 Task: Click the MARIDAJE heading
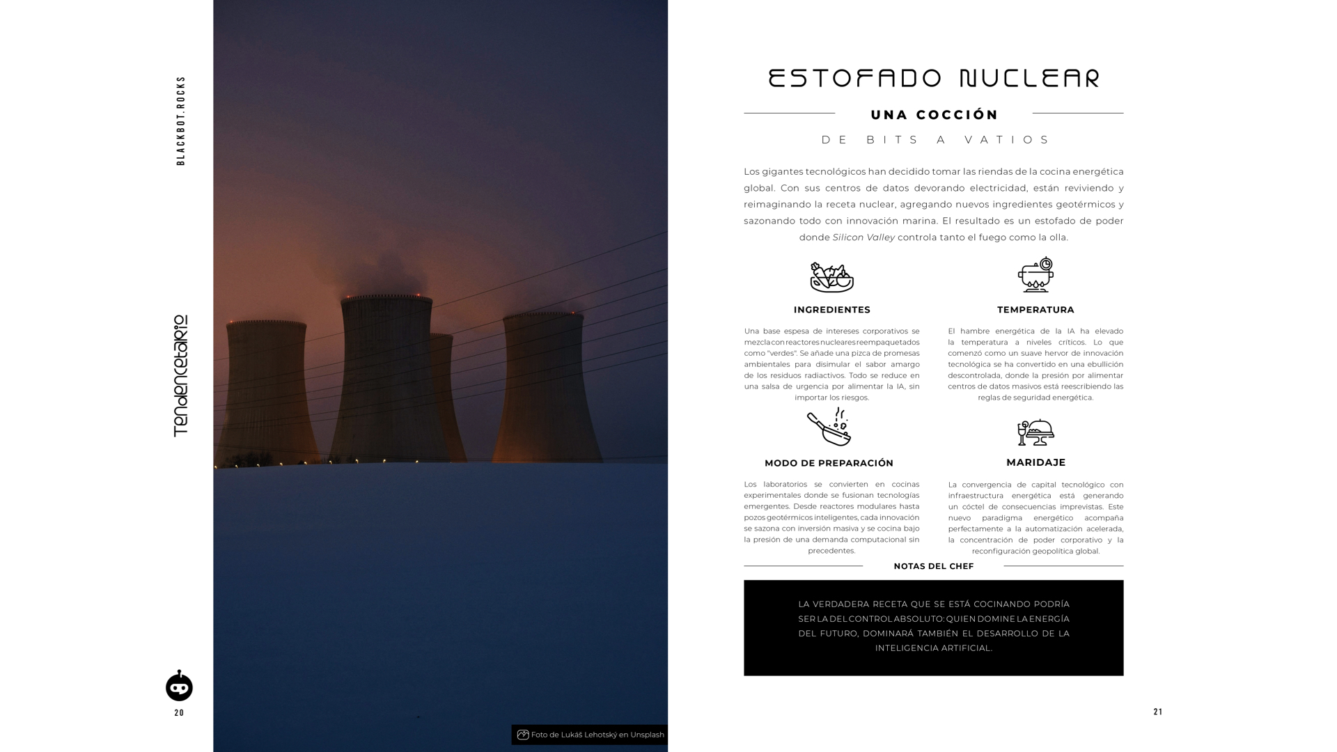coord(1035,462)
